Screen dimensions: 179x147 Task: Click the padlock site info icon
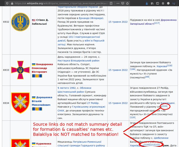(12, 3)
